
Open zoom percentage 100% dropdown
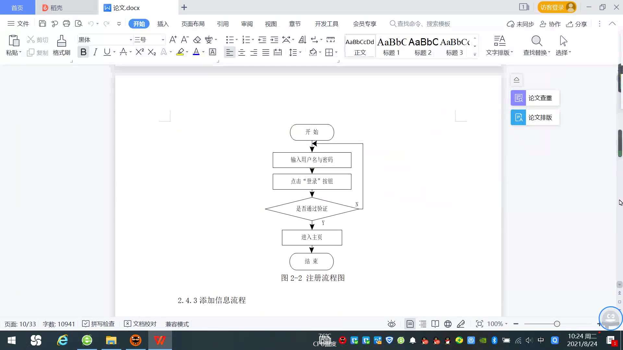point(497,324)
